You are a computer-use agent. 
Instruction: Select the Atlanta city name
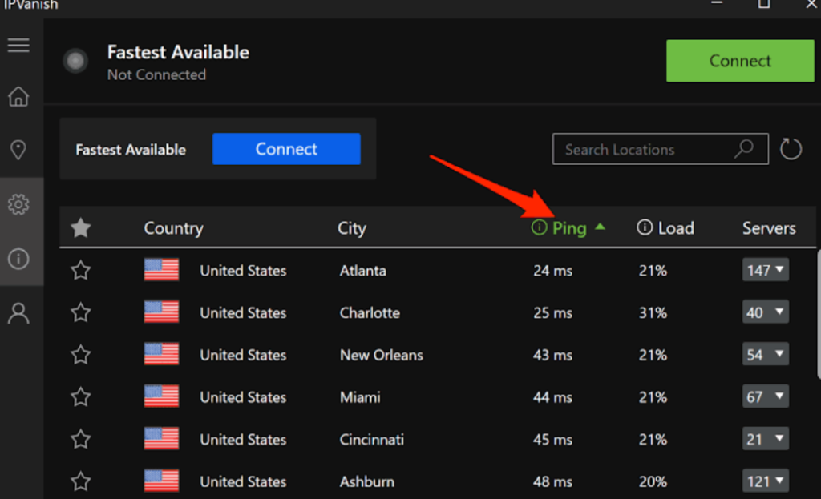tap(363, 271)
